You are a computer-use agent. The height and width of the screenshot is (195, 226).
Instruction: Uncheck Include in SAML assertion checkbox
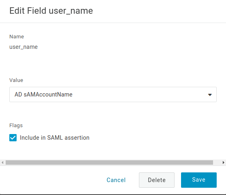(13, 138)
